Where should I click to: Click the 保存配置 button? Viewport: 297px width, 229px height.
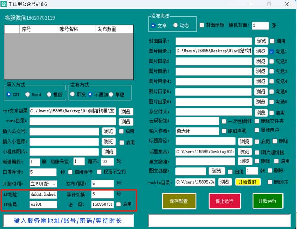[x=179, y=201]
